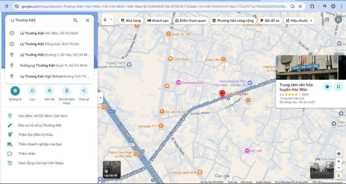Click the Khách sạn filter chip

[158, 21]
